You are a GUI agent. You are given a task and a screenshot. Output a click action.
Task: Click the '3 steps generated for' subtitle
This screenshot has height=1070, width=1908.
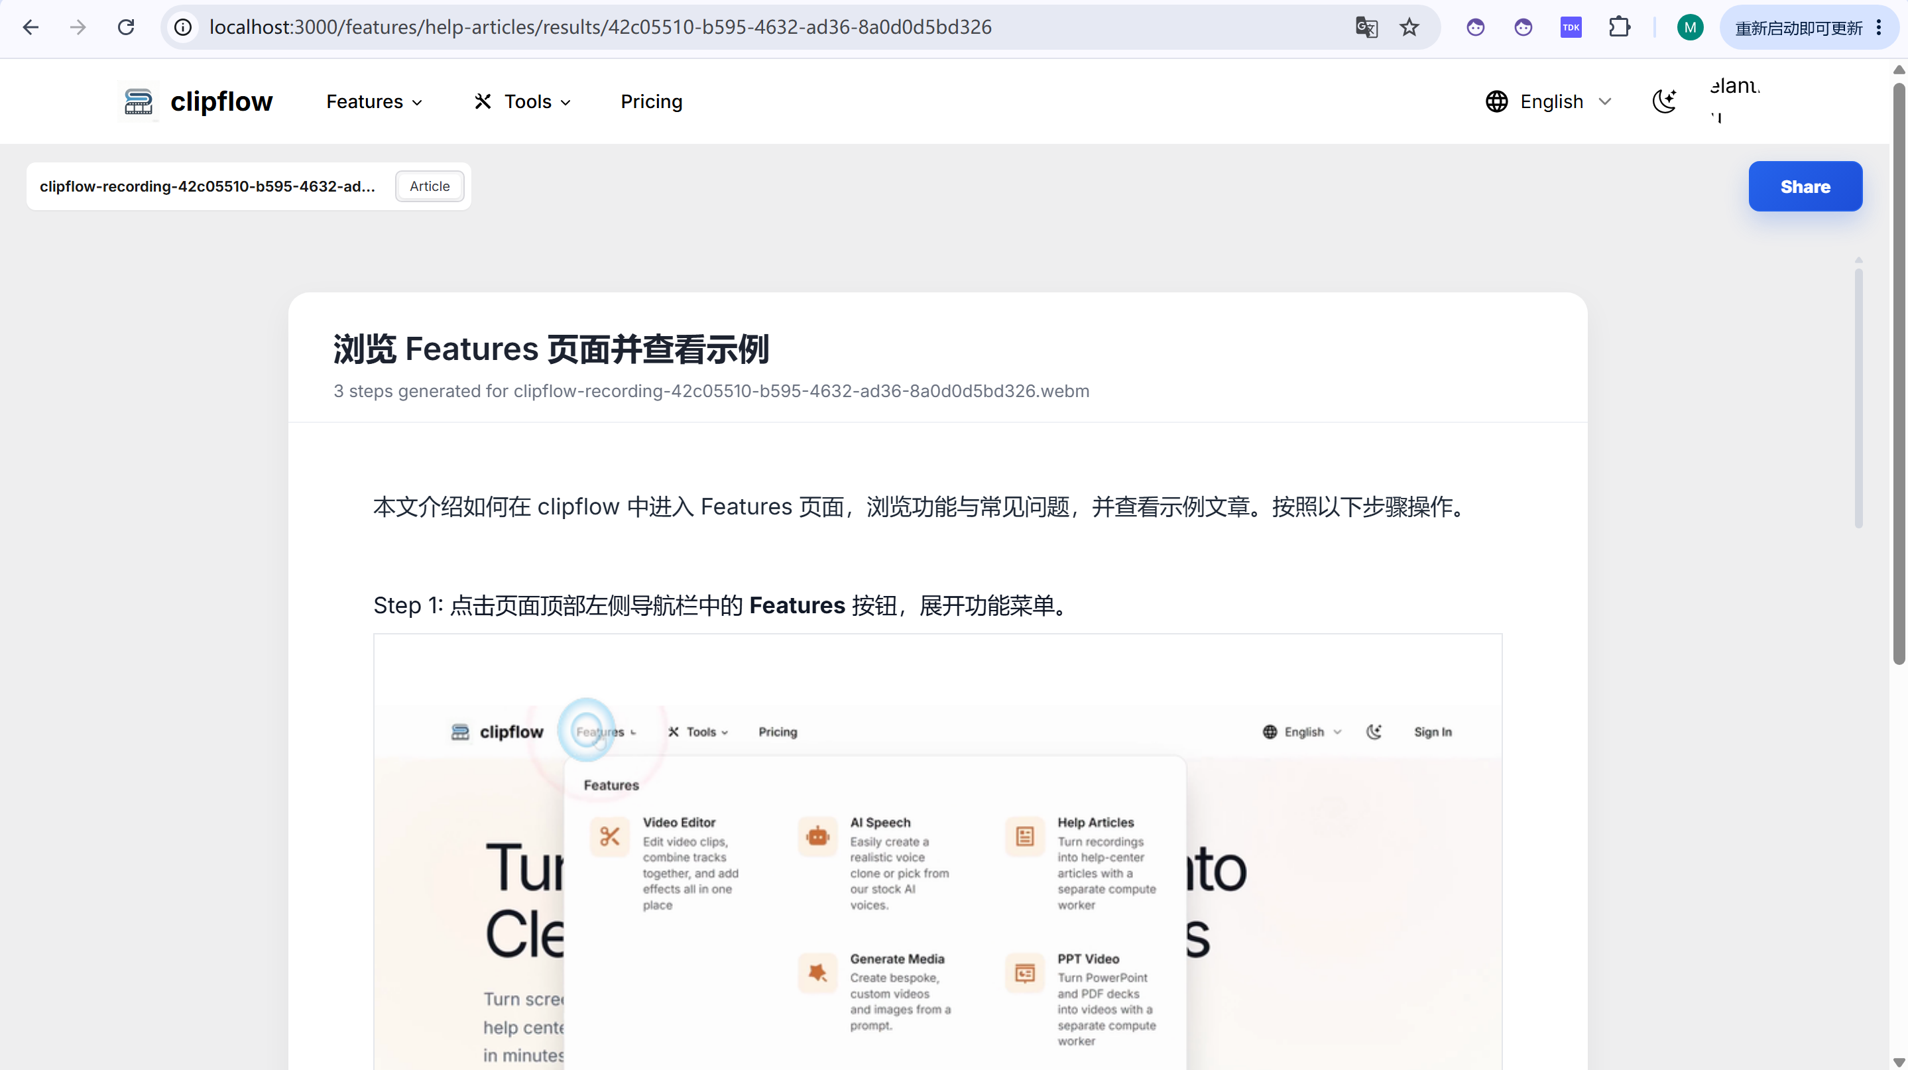pos(711,391)
